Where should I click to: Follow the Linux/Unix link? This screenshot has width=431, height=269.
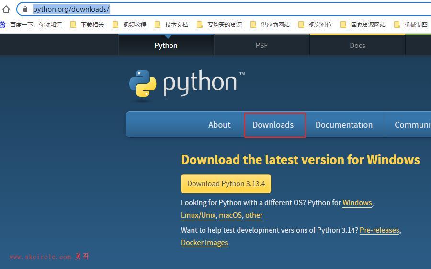tap(198, 215)
